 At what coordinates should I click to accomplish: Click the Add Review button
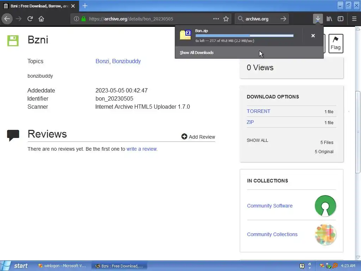click(198, 137)
